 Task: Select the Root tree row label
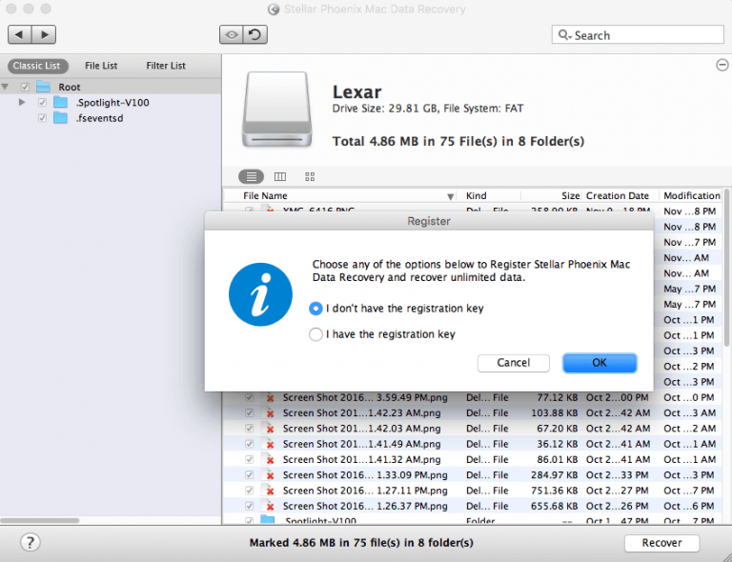69,88
